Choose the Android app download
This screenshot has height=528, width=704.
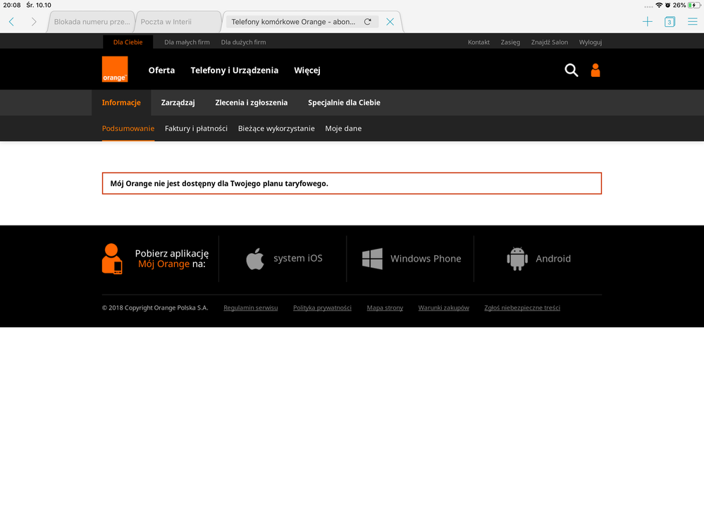coord(538,259)
